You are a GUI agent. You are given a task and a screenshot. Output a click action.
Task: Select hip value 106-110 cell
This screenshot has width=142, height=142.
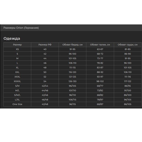[x=72, y=63]
